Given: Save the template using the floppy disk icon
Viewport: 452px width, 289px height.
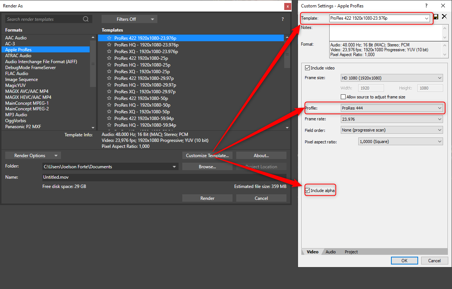Looking at the screenshot, I should point(436,17).
